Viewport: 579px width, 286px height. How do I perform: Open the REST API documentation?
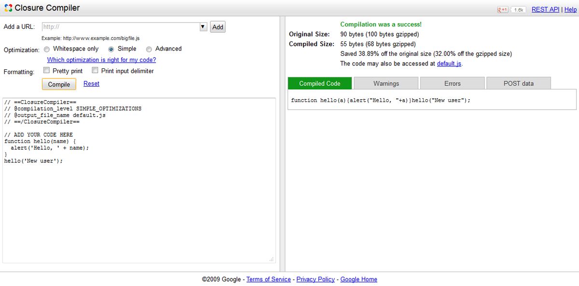pyautogui.click(x=545, y=9)
